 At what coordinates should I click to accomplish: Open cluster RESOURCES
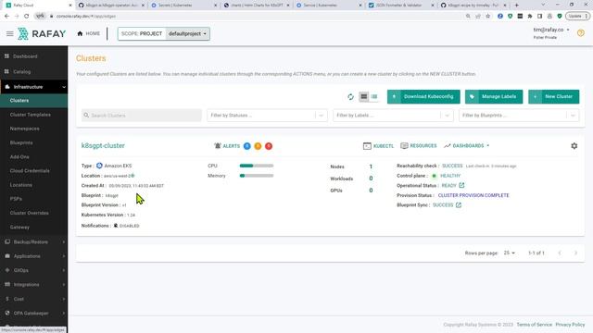(x=419, y=146)
